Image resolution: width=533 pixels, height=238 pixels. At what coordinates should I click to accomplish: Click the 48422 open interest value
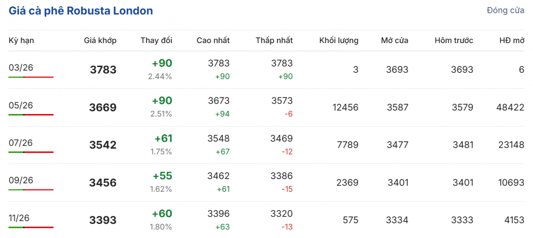(x=511, y=107)
